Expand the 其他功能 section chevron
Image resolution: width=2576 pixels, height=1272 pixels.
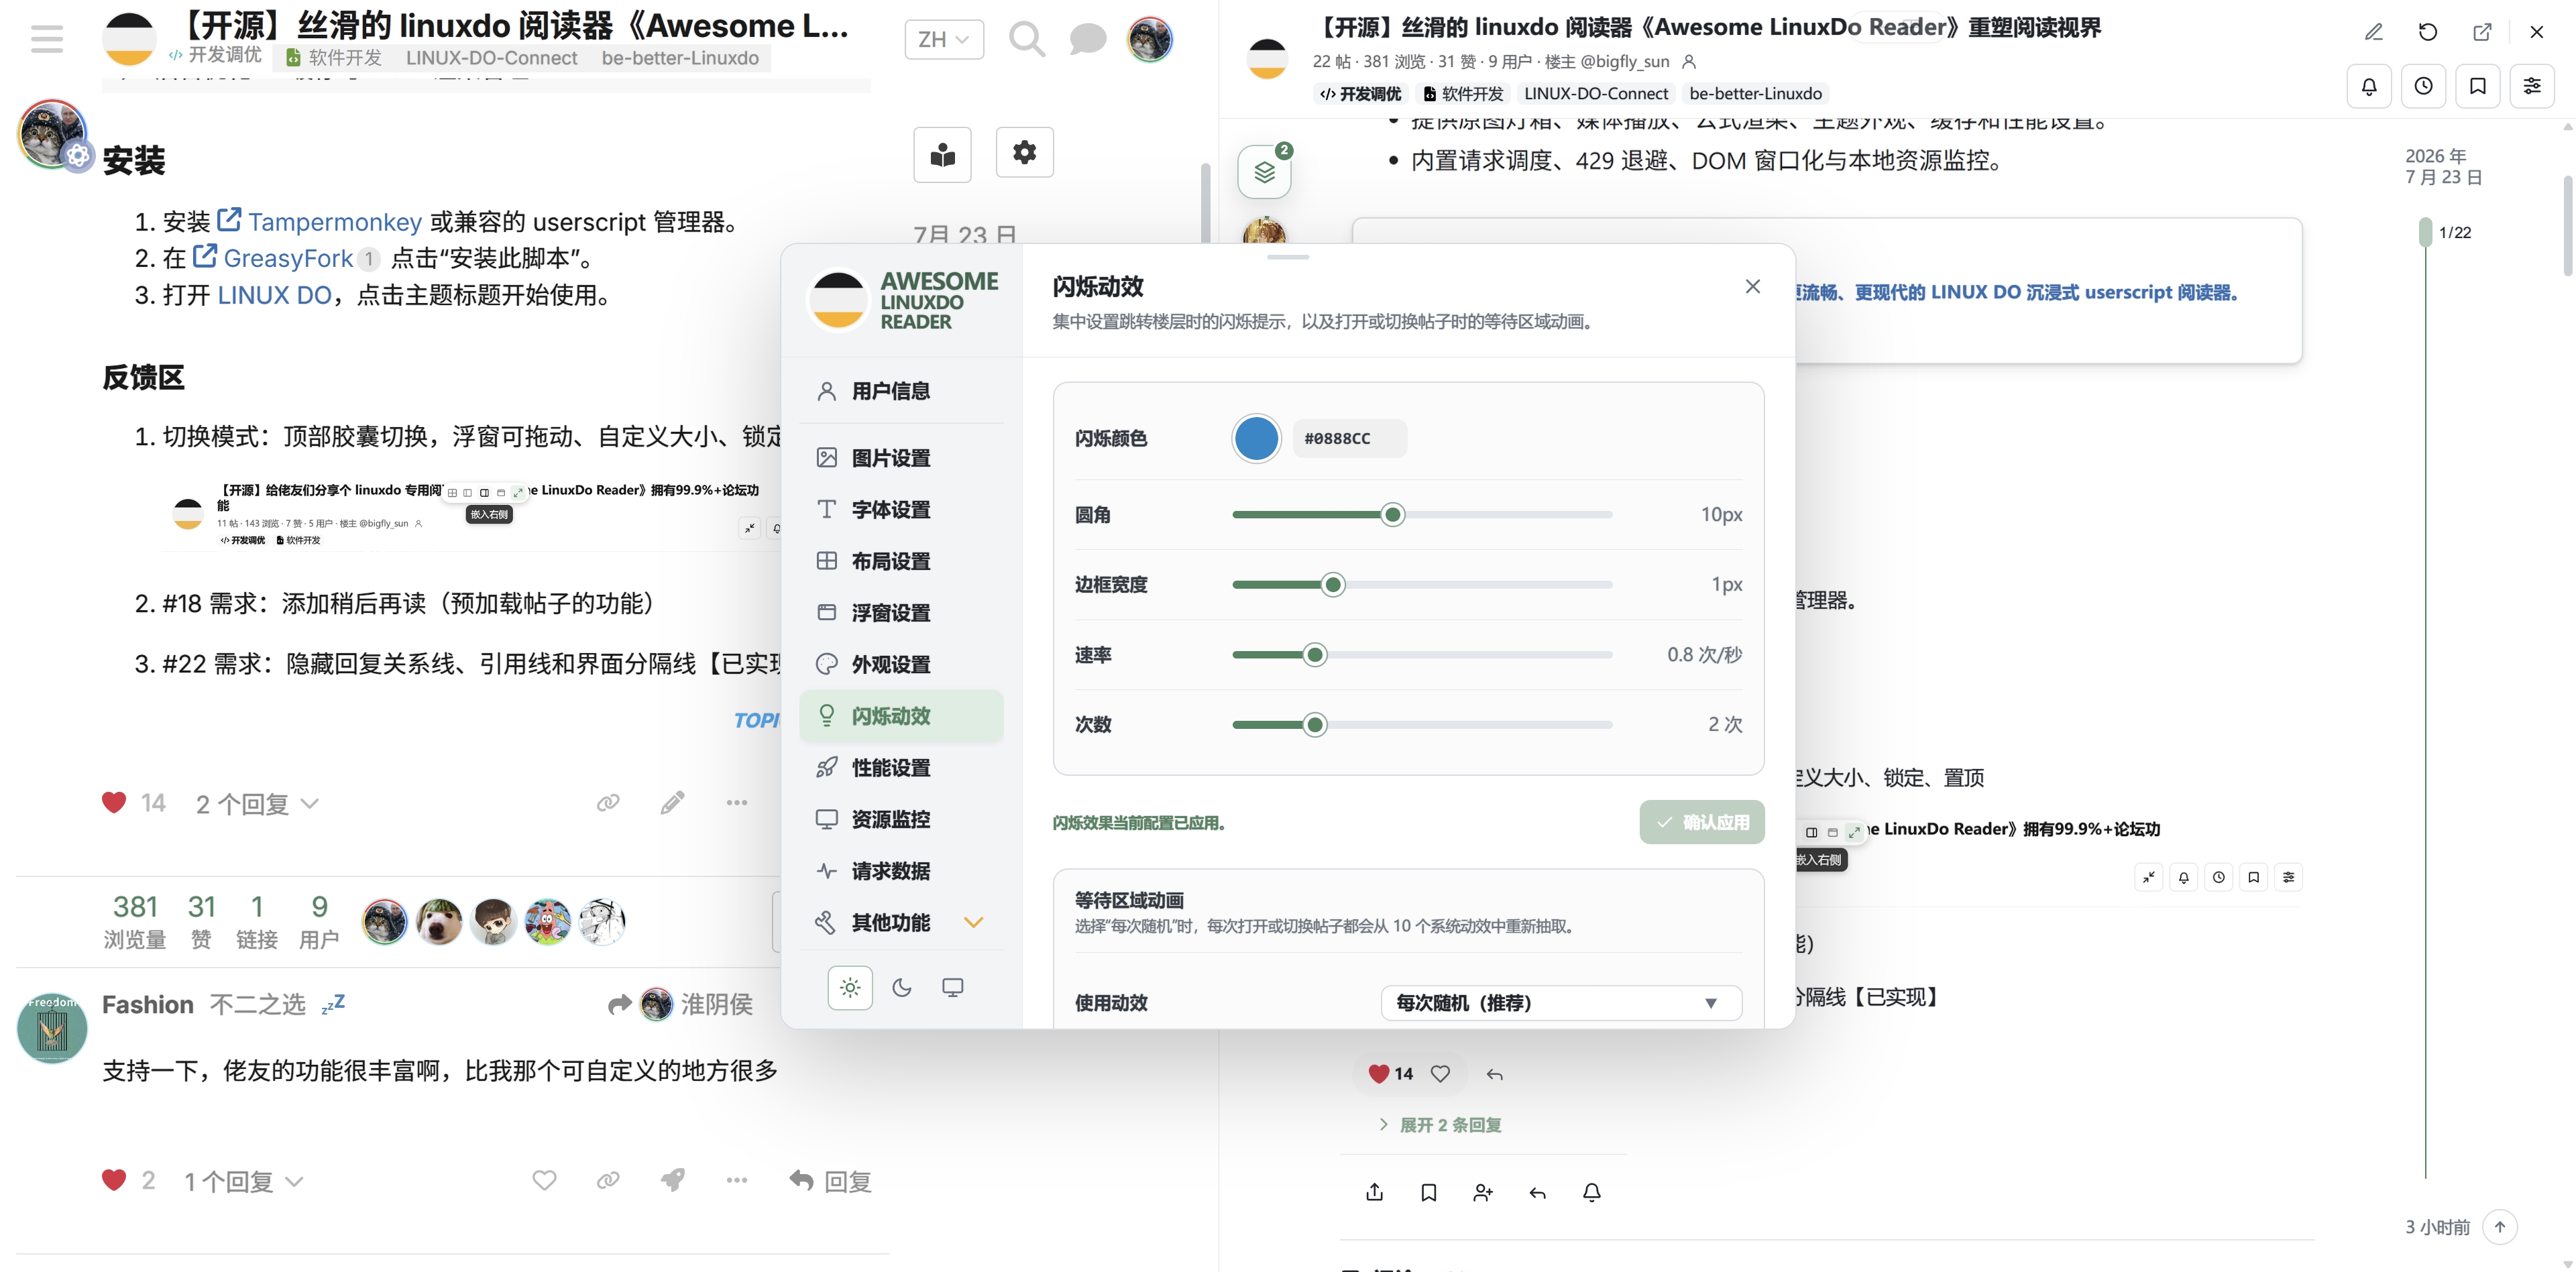(x=973, y=922)
